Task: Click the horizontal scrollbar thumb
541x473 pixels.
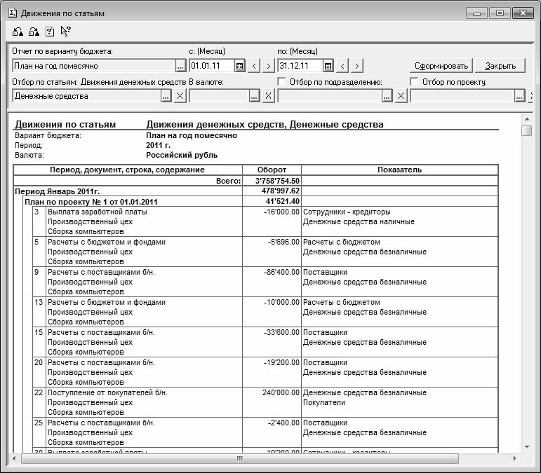Action: coord(240,458)
